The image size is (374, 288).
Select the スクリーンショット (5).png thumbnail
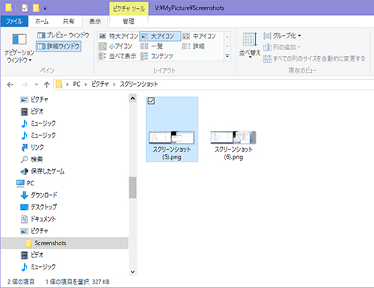coord(171,137)
